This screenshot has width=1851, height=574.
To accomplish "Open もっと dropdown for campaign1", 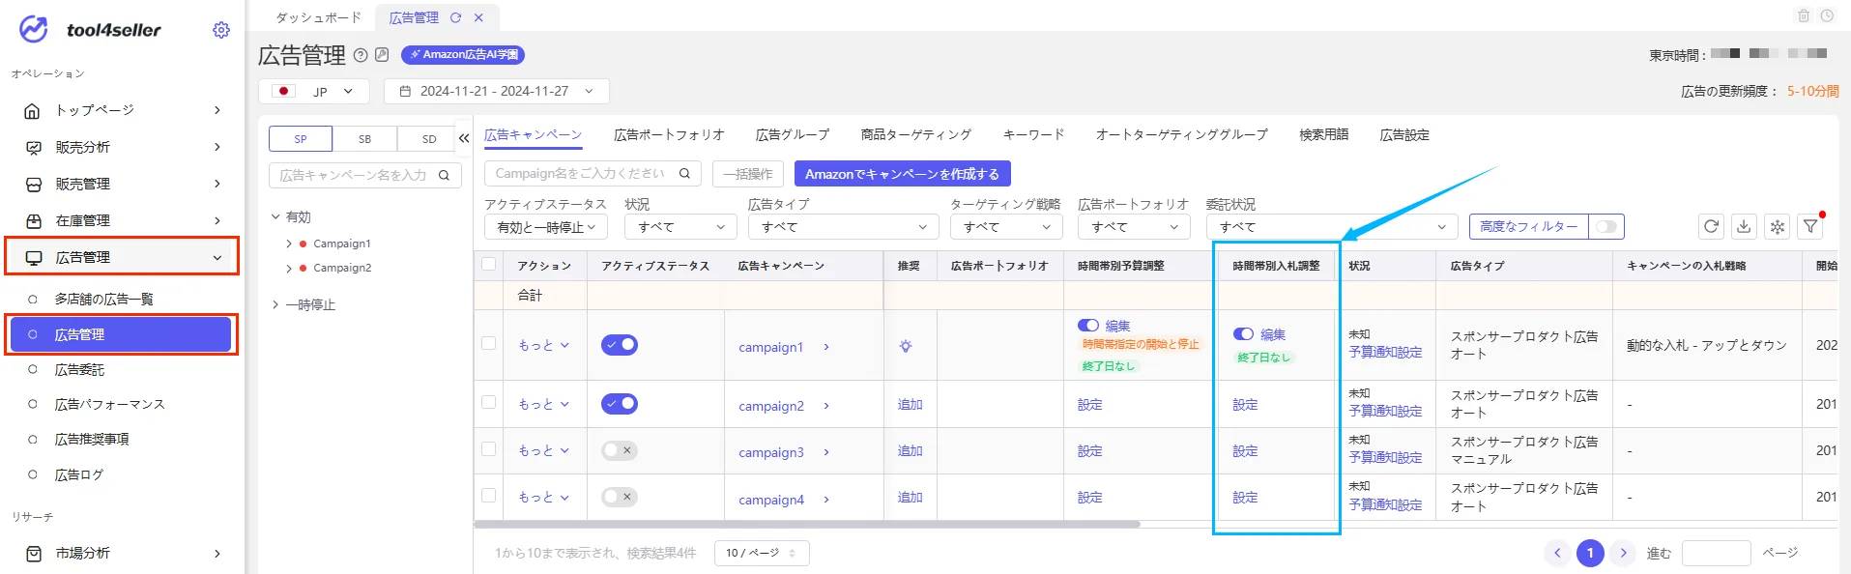I will (543, 345).
